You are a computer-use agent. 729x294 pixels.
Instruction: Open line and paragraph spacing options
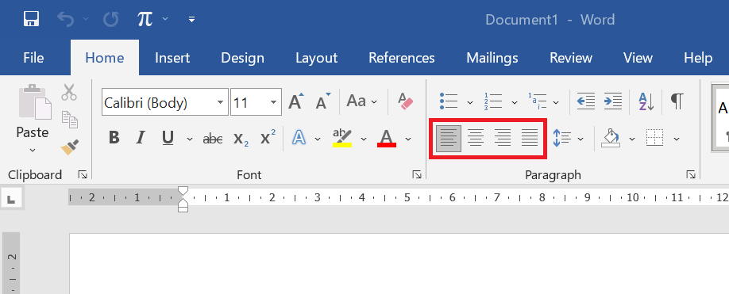562,138
